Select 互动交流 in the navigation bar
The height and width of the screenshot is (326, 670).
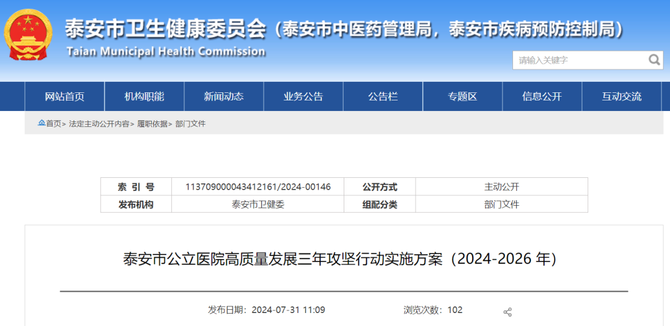point(622,97)
